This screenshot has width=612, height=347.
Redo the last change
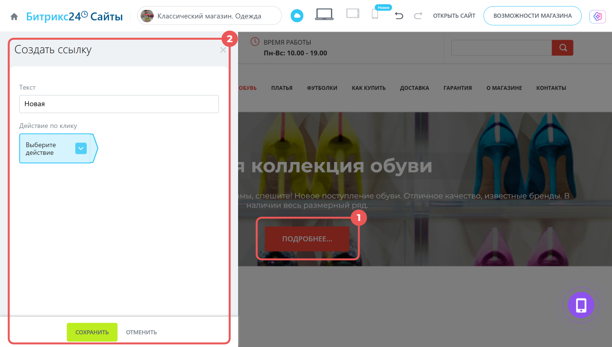tap(418, 16)
